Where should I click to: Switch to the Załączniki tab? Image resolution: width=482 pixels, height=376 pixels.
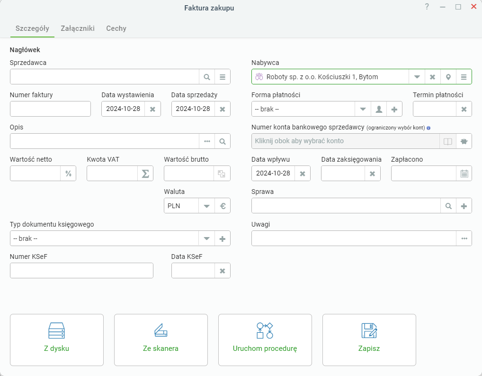point(78,28)
